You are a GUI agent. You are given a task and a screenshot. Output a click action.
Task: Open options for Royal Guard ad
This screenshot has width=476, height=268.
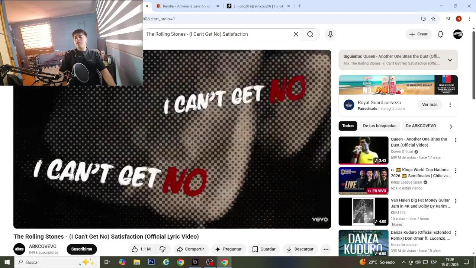click(450, 105)
